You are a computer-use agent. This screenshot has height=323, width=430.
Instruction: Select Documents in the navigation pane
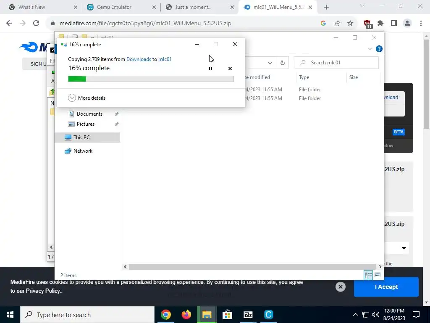click(x=89, y=114)
